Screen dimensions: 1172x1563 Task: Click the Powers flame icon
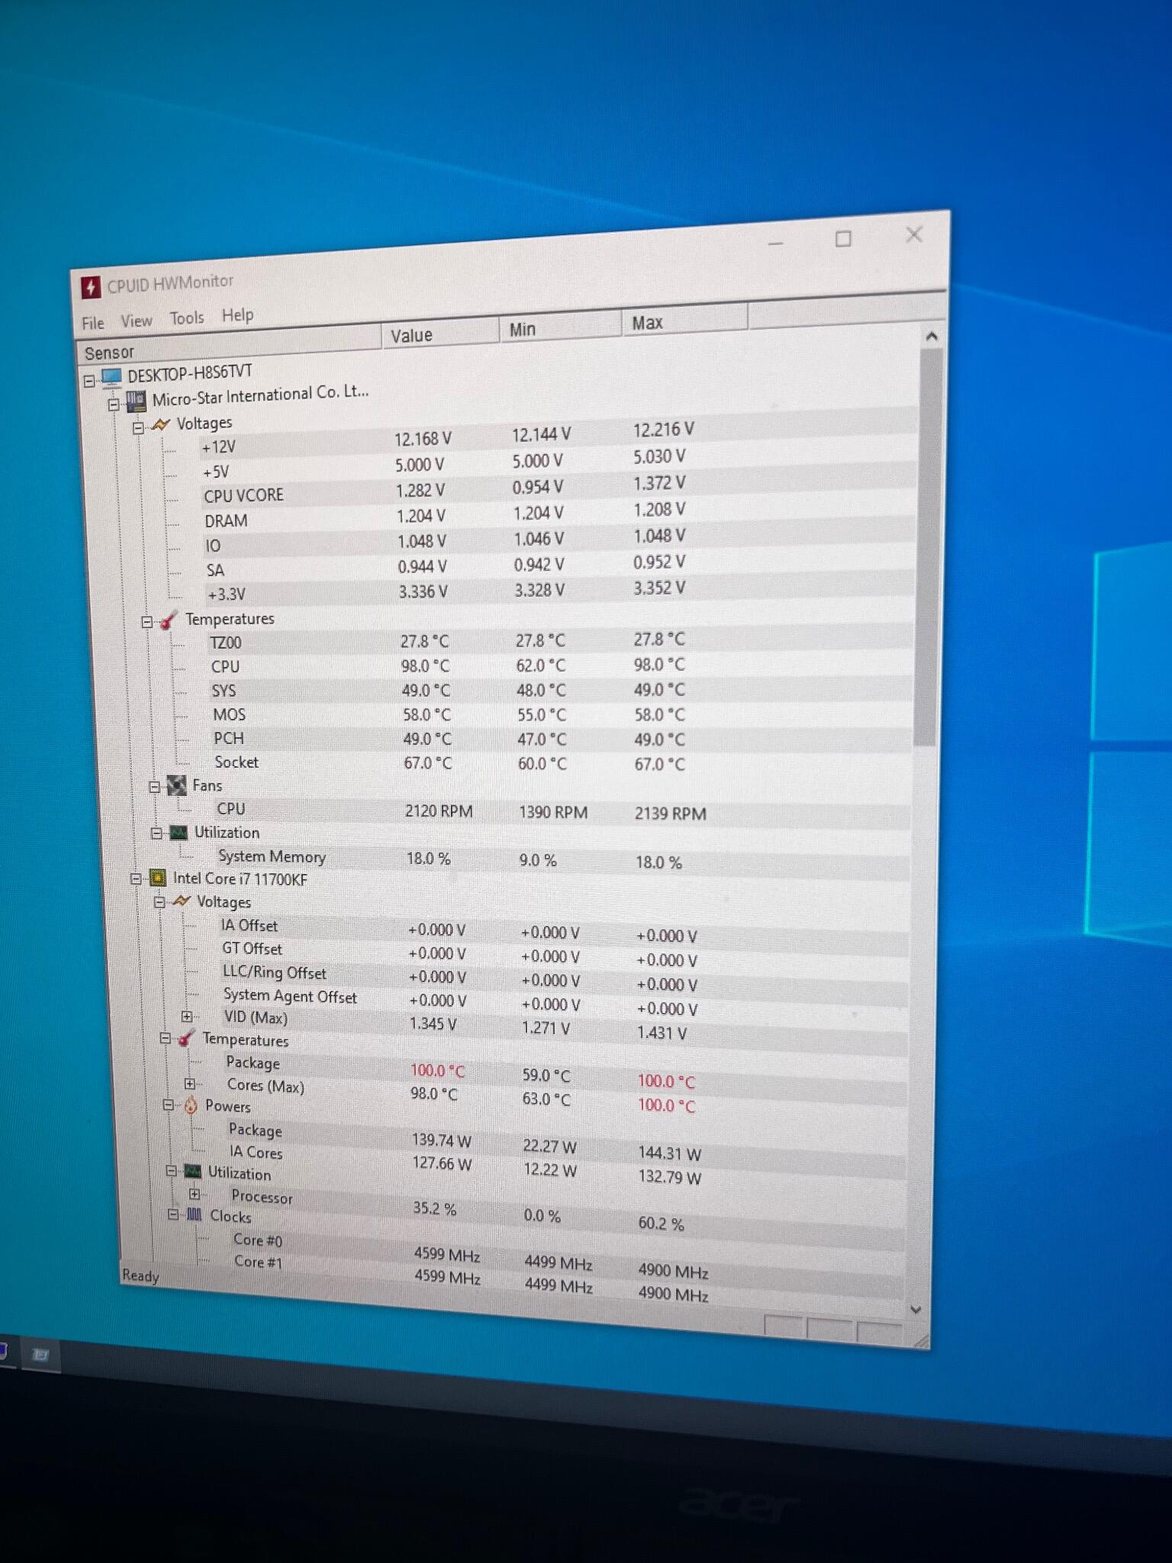point(191,1105)
